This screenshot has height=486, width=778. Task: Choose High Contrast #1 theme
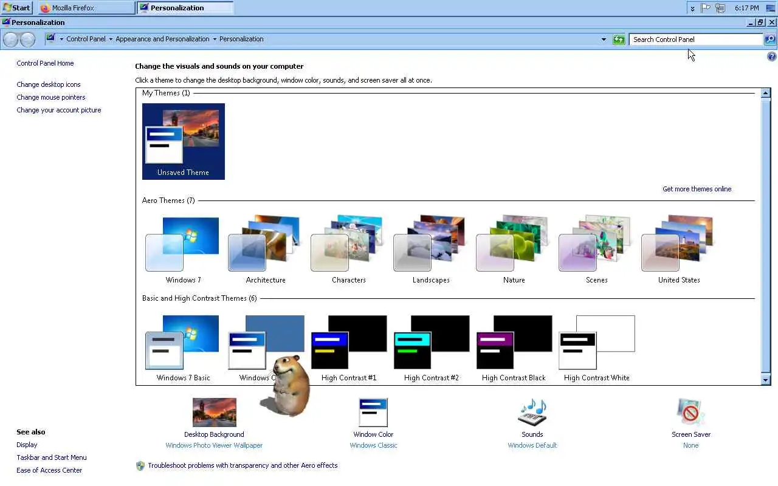pyautogui.click(x=348, y=348)
